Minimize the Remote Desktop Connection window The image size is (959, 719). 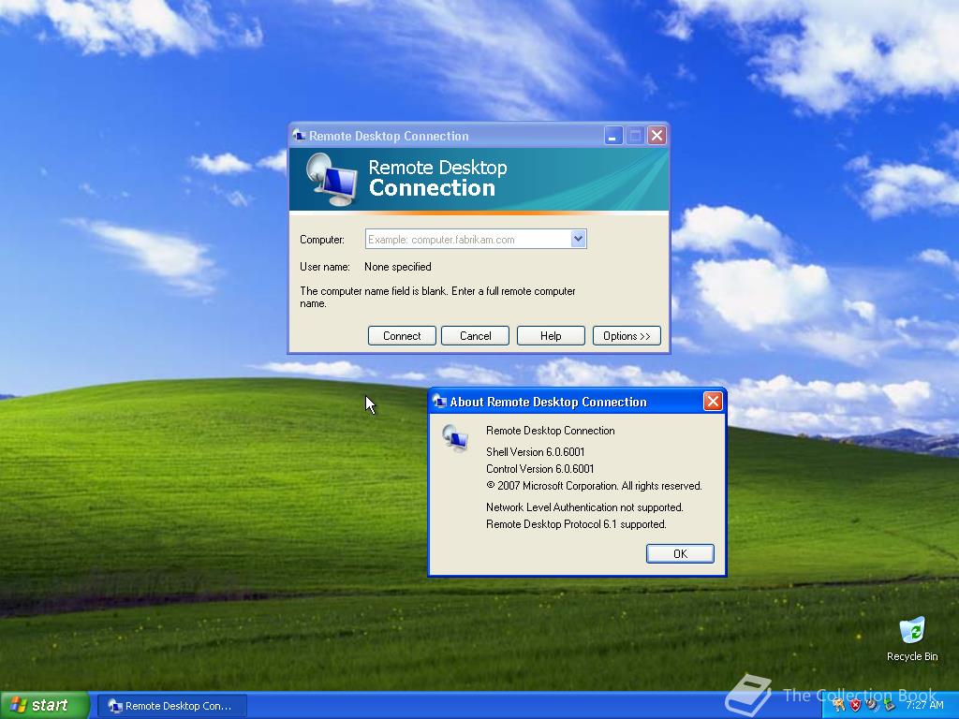click(x=612, y=136)
